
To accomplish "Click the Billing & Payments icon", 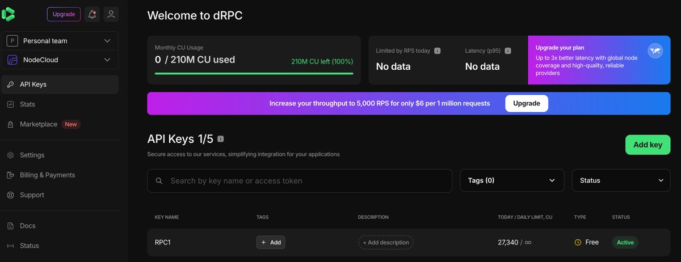I will (10, 175).
